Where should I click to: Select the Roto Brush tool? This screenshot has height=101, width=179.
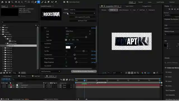click(52, 2)
